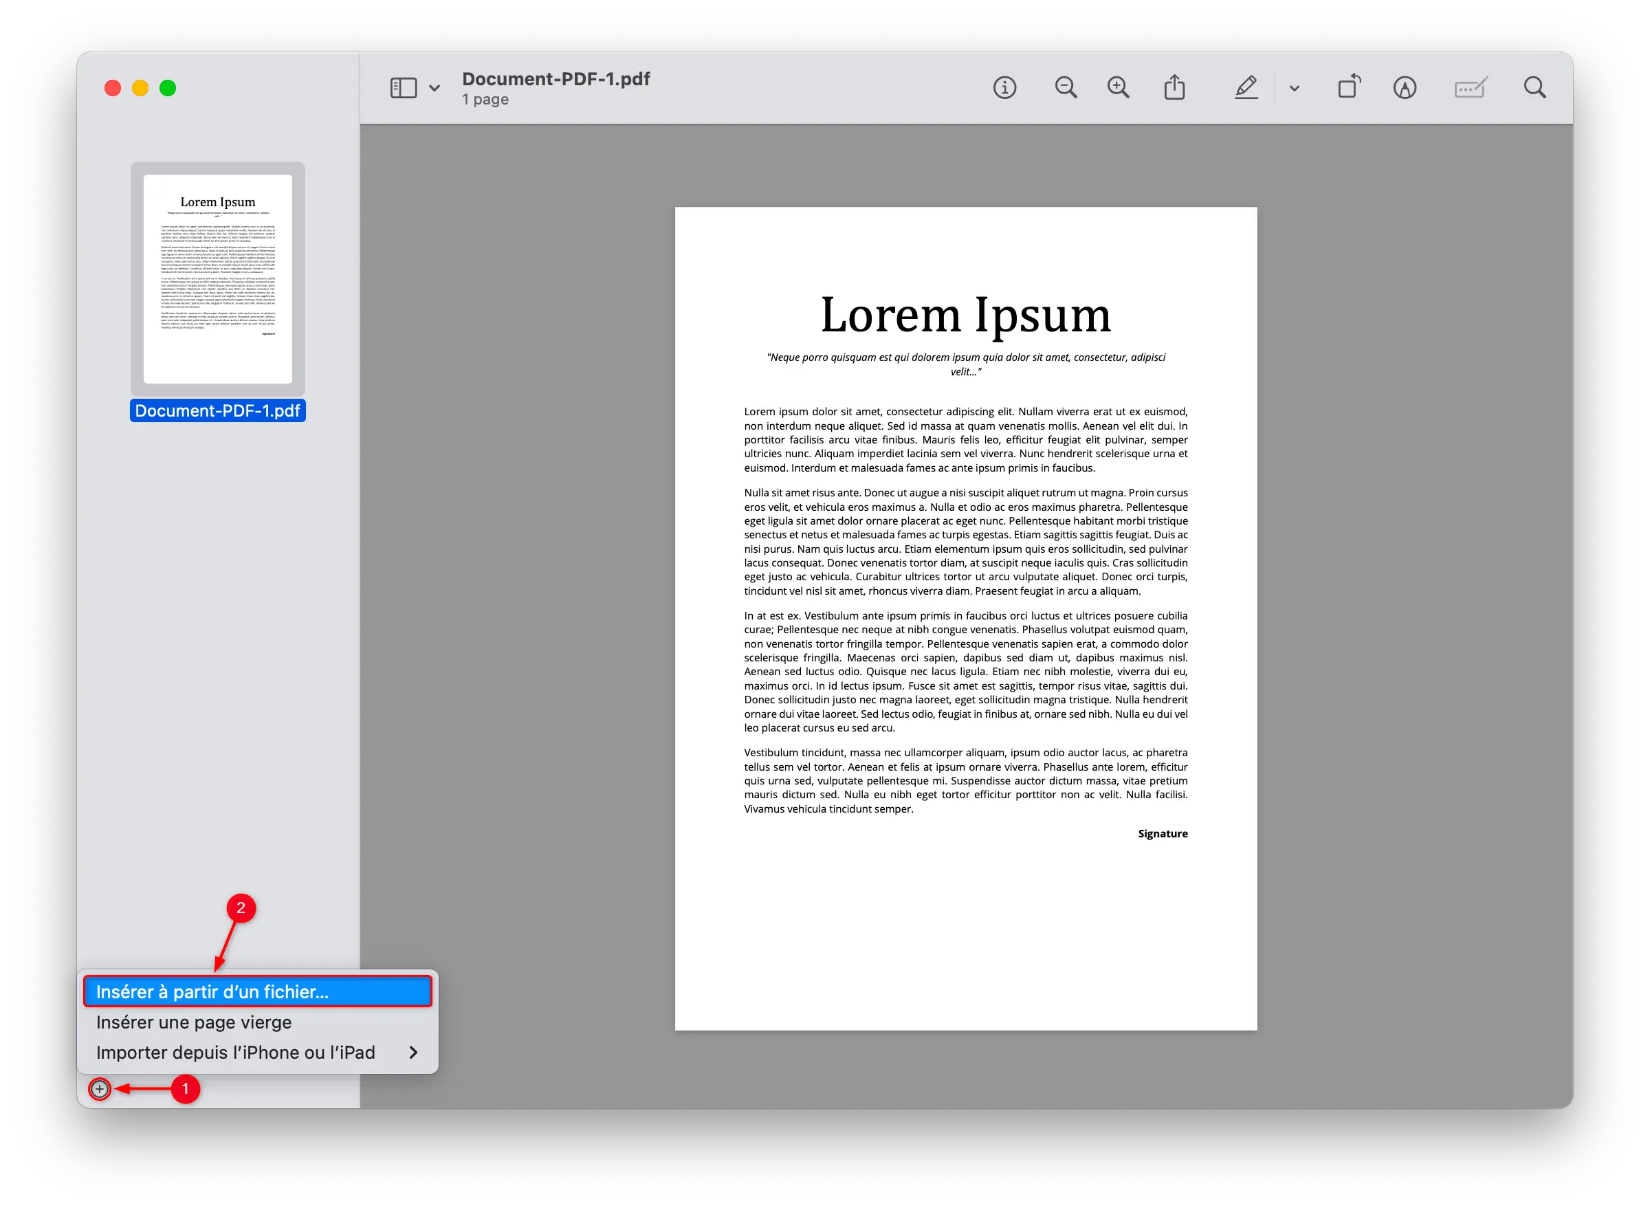Choose Insérer une page vierge
1650x1210 pixels.
[194, 1022]
